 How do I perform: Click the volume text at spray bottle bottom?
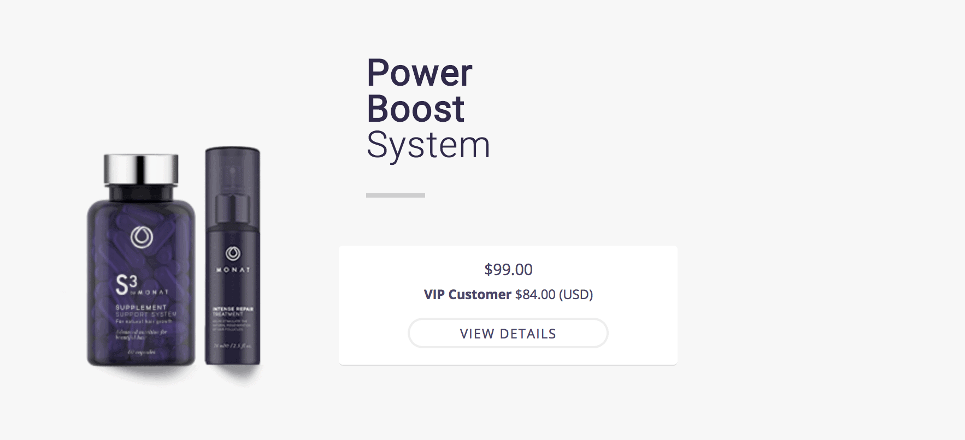(x=232, y=346)
